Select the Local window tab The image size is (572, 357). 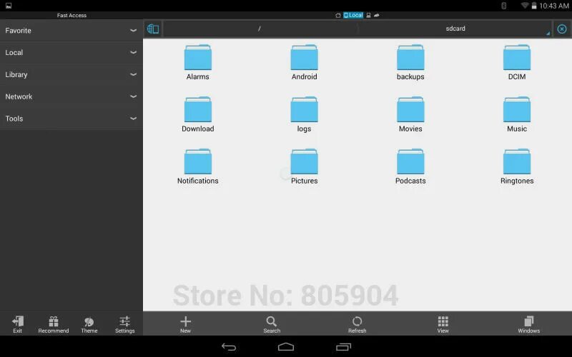(x=353, y=15)
